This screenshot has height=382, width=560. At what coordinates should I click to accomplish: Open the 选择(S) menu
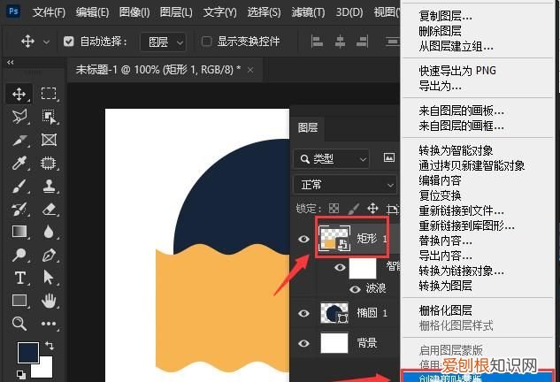(x=264, y=12)
